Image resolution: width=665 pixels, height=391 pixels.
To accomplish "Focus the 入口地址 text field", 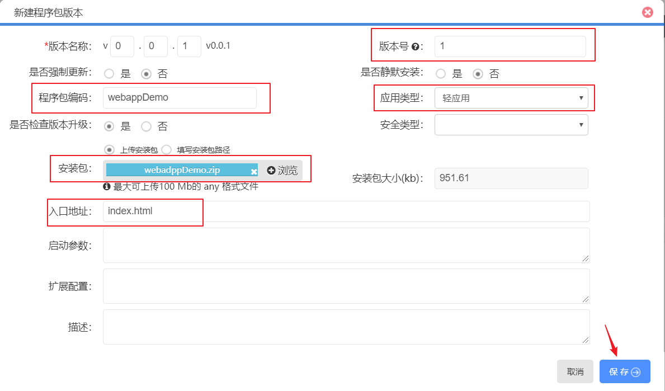I will pyautogui.click(x=346, y=211).
